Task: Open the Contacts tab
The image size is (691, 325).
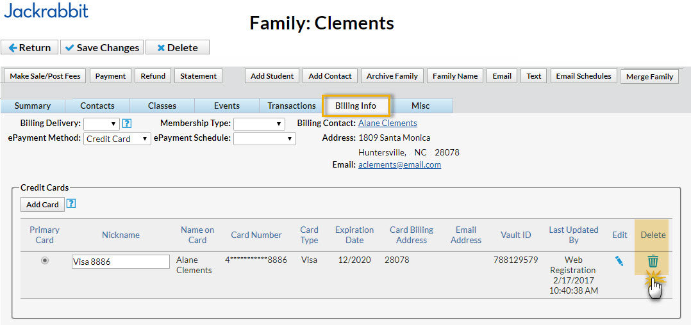Action: coord(97,106)
